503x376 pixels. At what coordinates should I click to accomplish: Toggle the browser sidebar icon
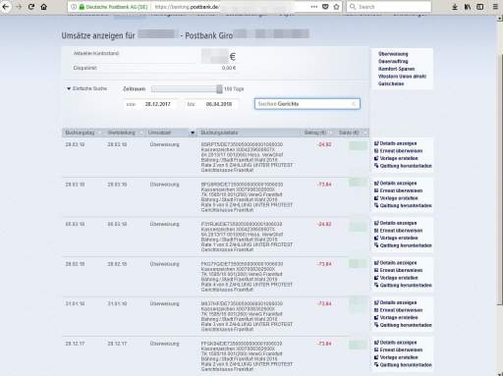[480, 7]
